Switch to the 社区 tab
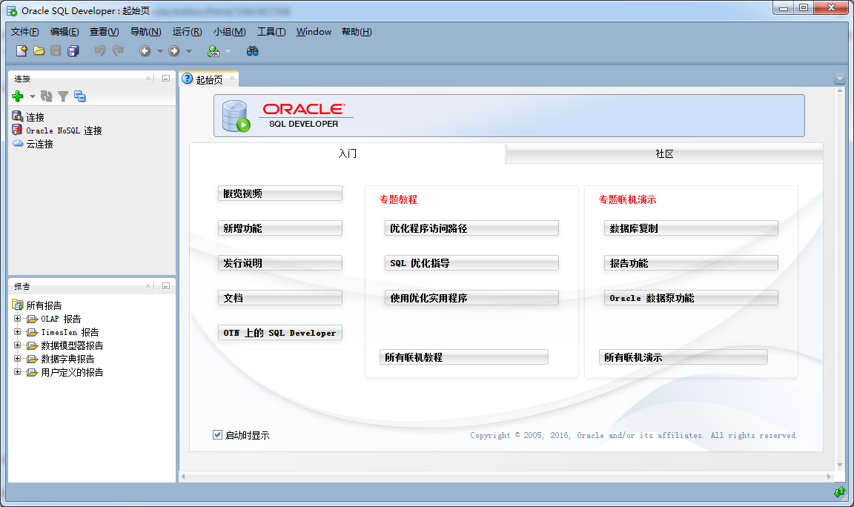This screenshot has width=854, height=507. coord(664,153)
